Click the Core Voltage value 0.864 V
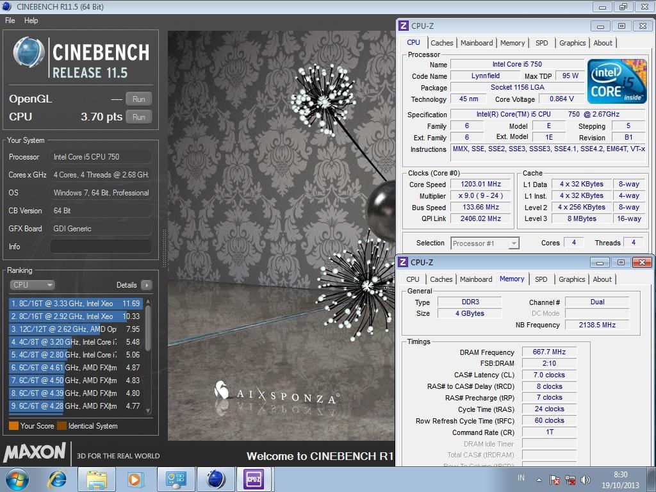This screenshot has width=656, height=492. click(561, 99)
